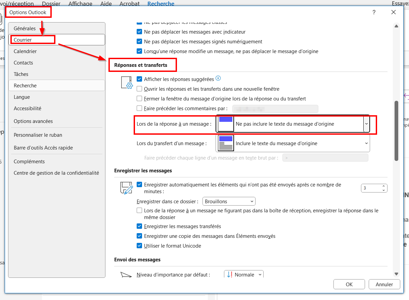The height and width of the screenshot is (300, 409).
Task: Click the suggested replies info icon
Action: (218, 79)
